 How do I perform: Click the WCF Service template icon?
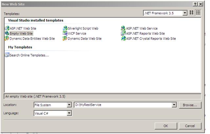[65, 33]
